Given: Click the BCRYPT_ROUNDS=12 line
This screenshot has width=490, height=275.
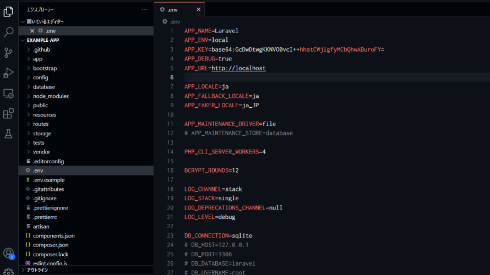Looking at the screenshot, I should tap(211, 170).
